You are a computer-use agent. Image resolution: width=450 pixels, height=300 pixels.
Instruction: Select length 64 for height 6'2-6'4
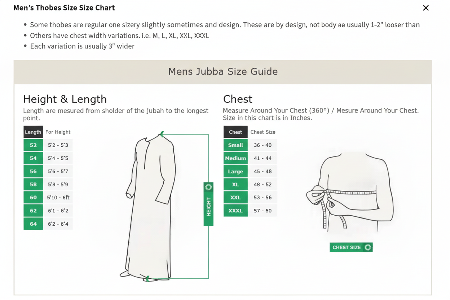pyautogui.click(x=48, y=224)
